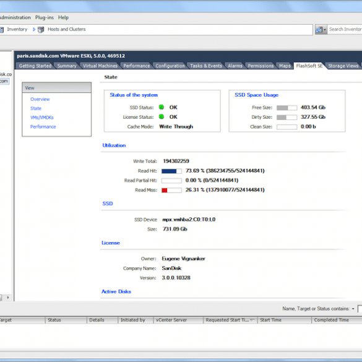
Task: Click the SanDisk company name value
Action: coord(171,269)
